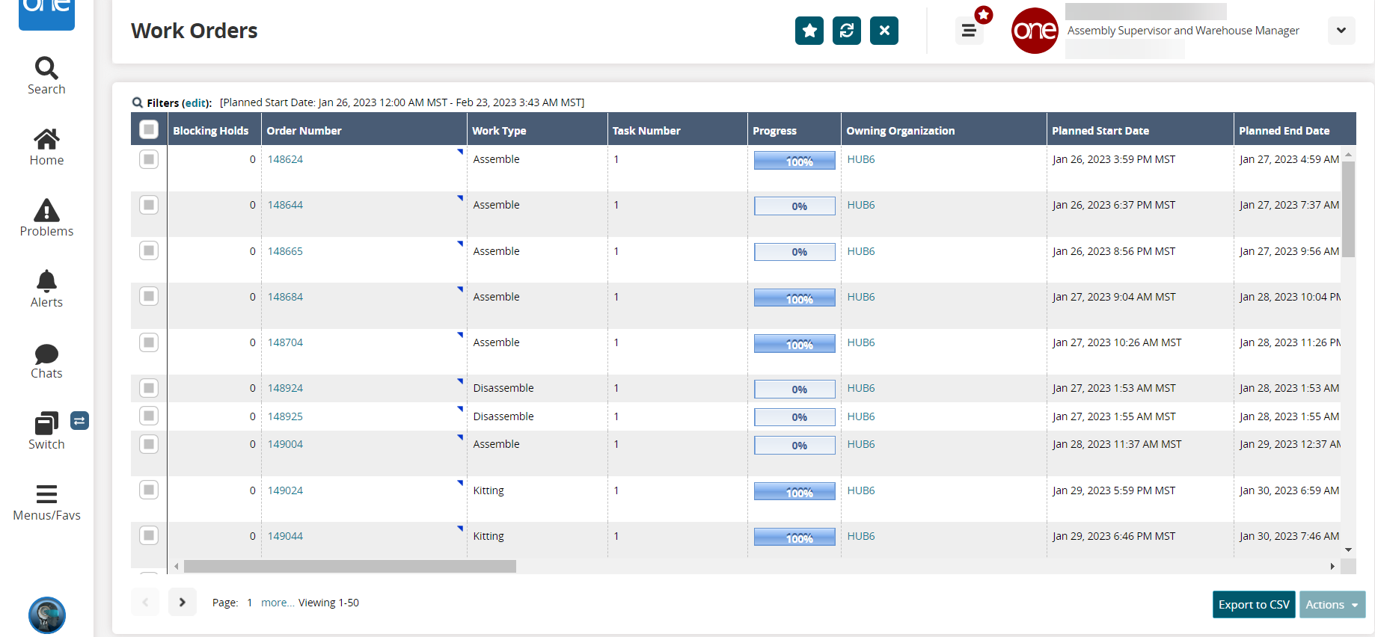This screenshot has height=637, width=1375.
Task: Go to Home in sidebar
Action: [46, 147]
